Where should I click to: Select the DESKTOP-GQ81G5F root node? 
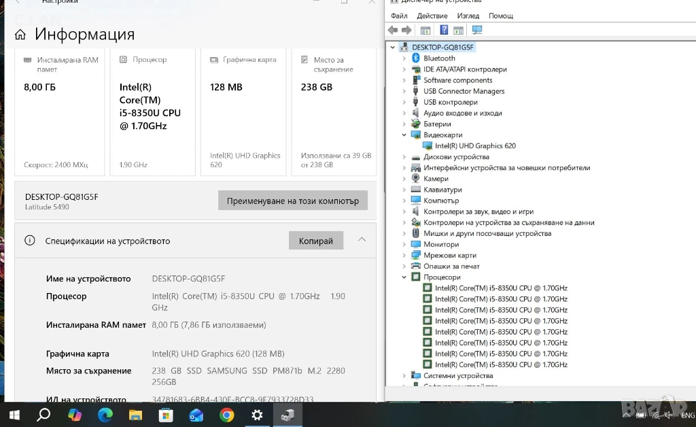click(x=442, y=48)
